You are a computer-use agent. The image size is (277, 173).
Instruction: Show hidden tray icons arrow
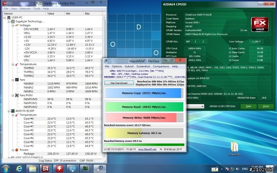click(222, 169)
